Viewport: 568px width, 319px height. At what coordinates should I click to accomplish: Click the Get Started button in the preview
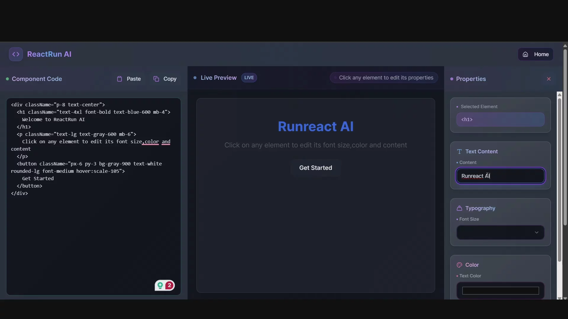click(x=315, y=168)
